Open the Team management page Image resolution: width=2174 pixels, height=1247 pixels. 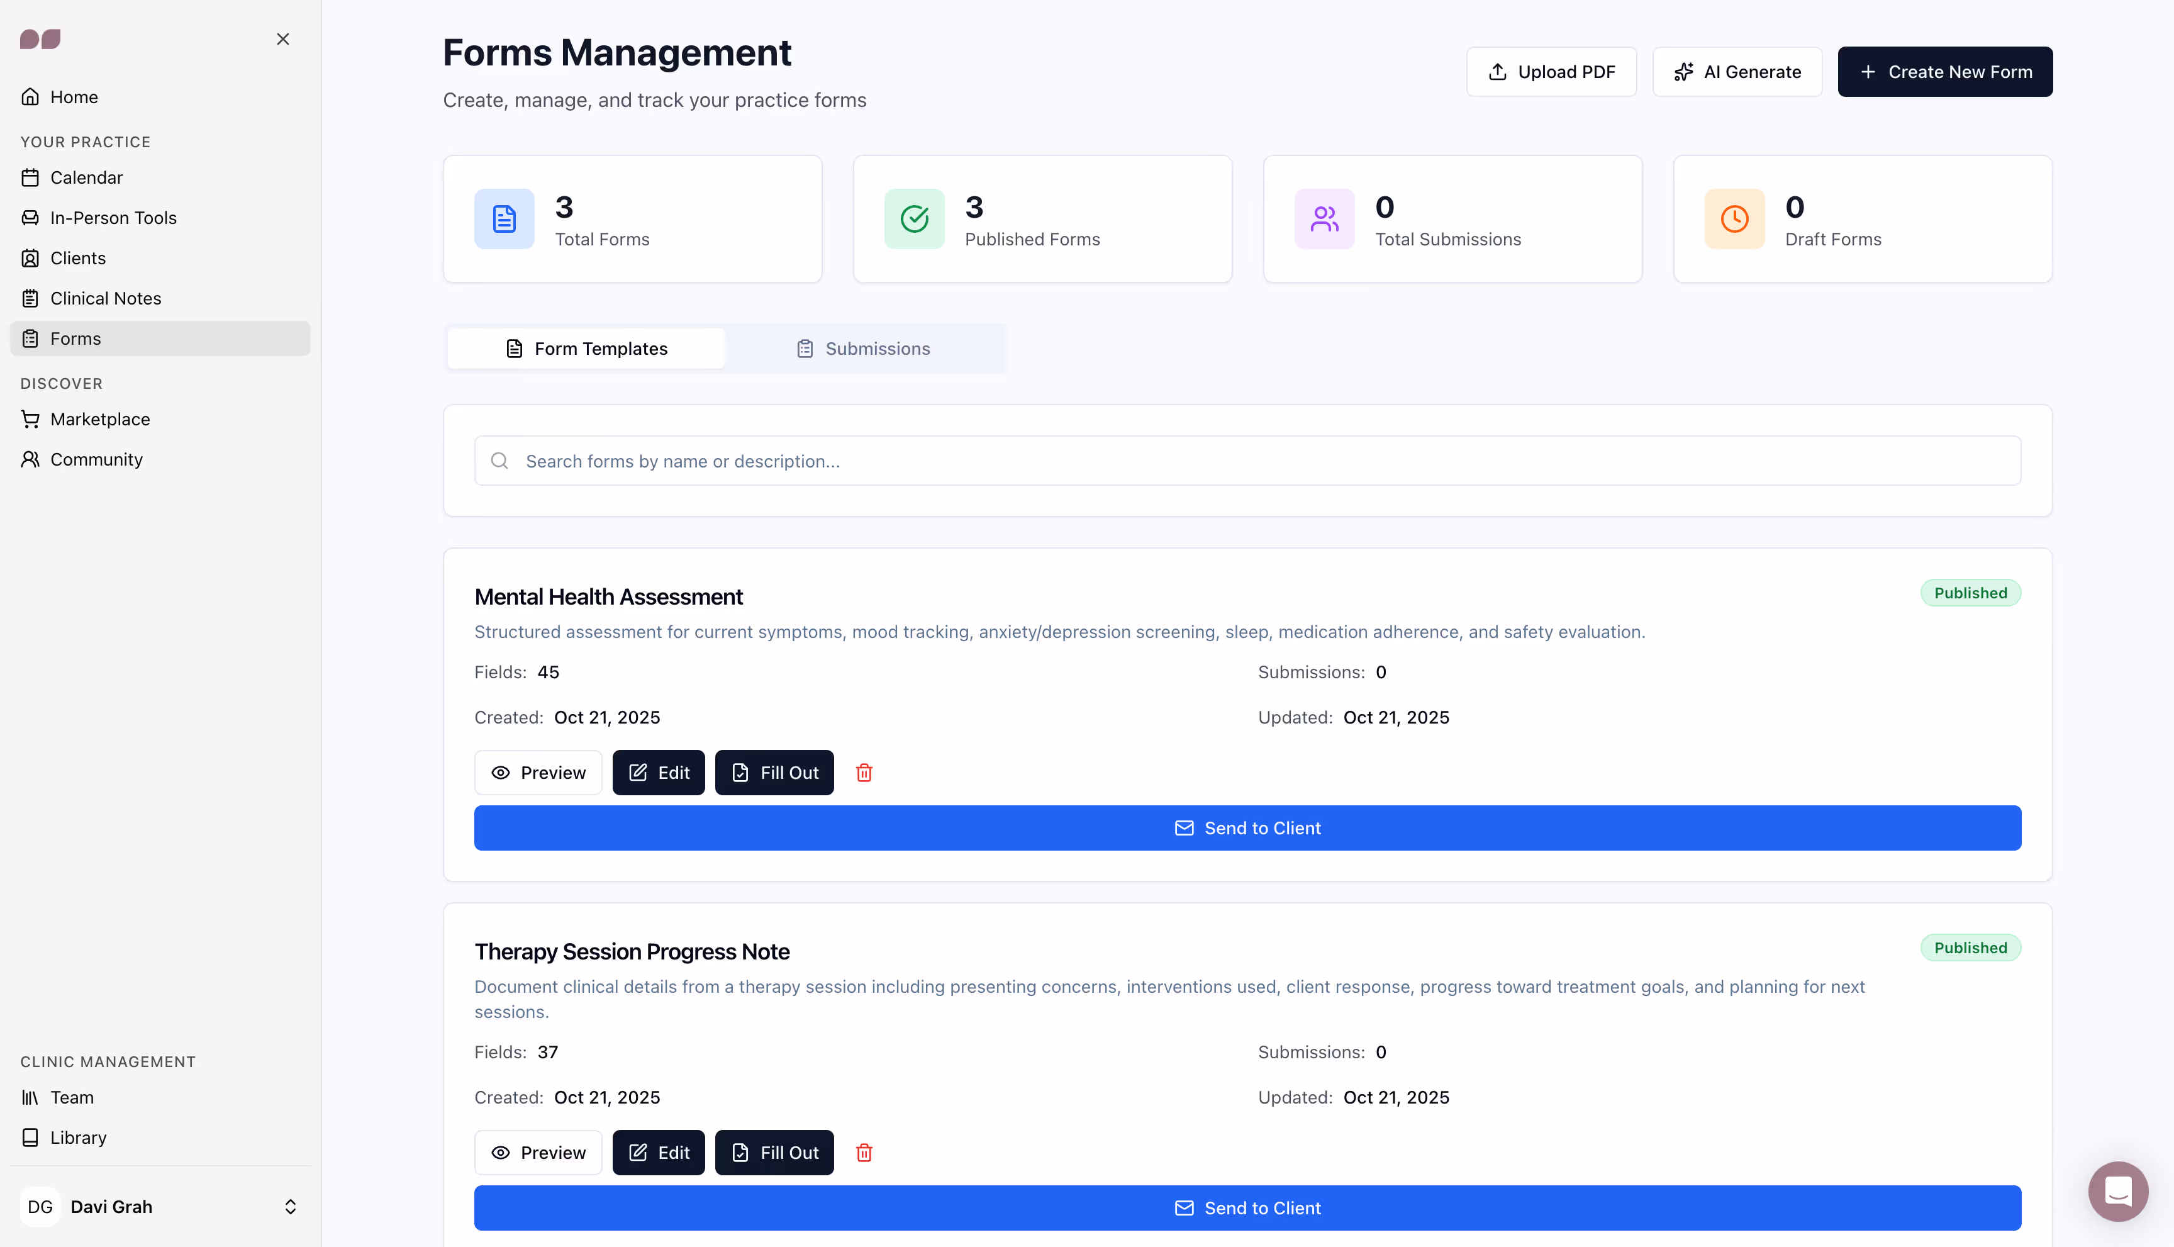click(x=71, y=1097)
